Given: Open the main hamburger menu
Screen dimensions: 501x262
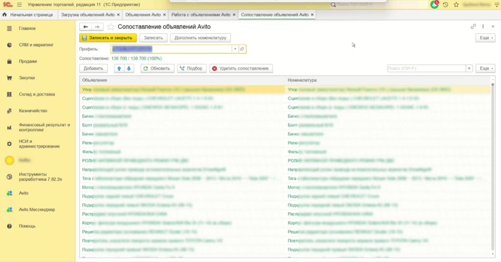Looking at the screenshot, I should [x=19, y=4].
